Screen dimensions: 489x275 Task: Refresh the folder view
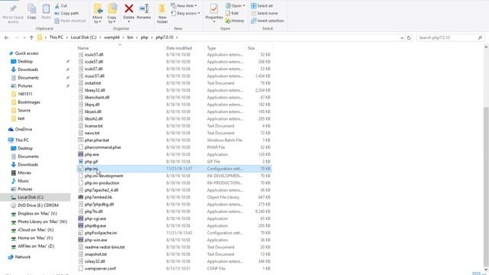point(409,37)
